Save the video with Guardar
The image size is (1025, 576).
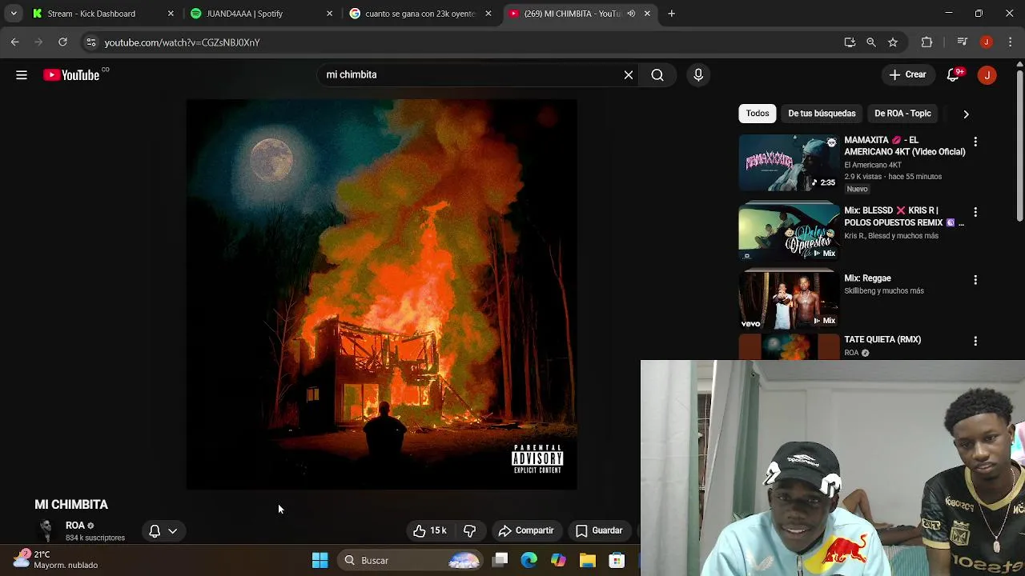[599, 530]
